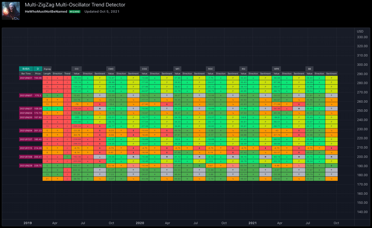
Task: Click the BB value 72.54 cell
Action: pyautogui.click(x=310, y=166)
